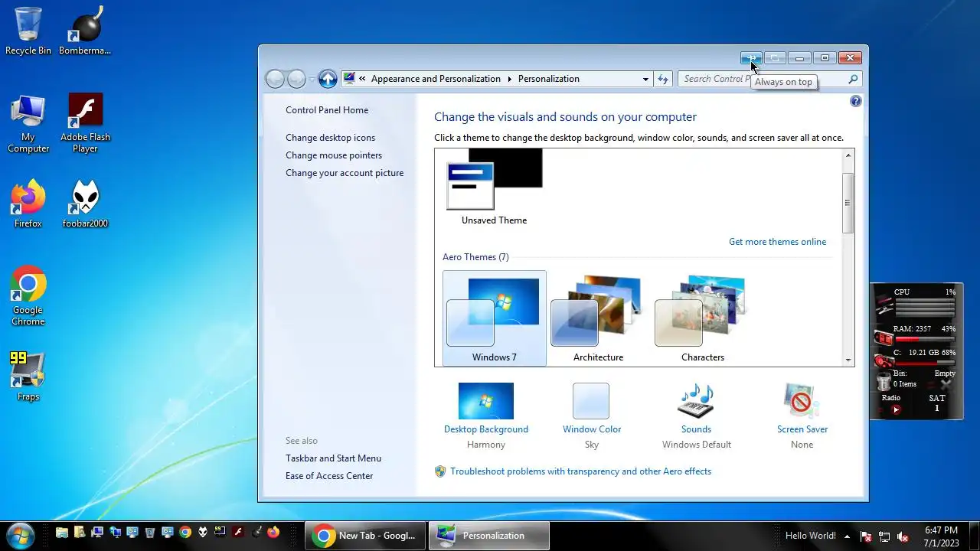Select the Windows 7 Aero theme
980x551 pixels.
[495, 318]
